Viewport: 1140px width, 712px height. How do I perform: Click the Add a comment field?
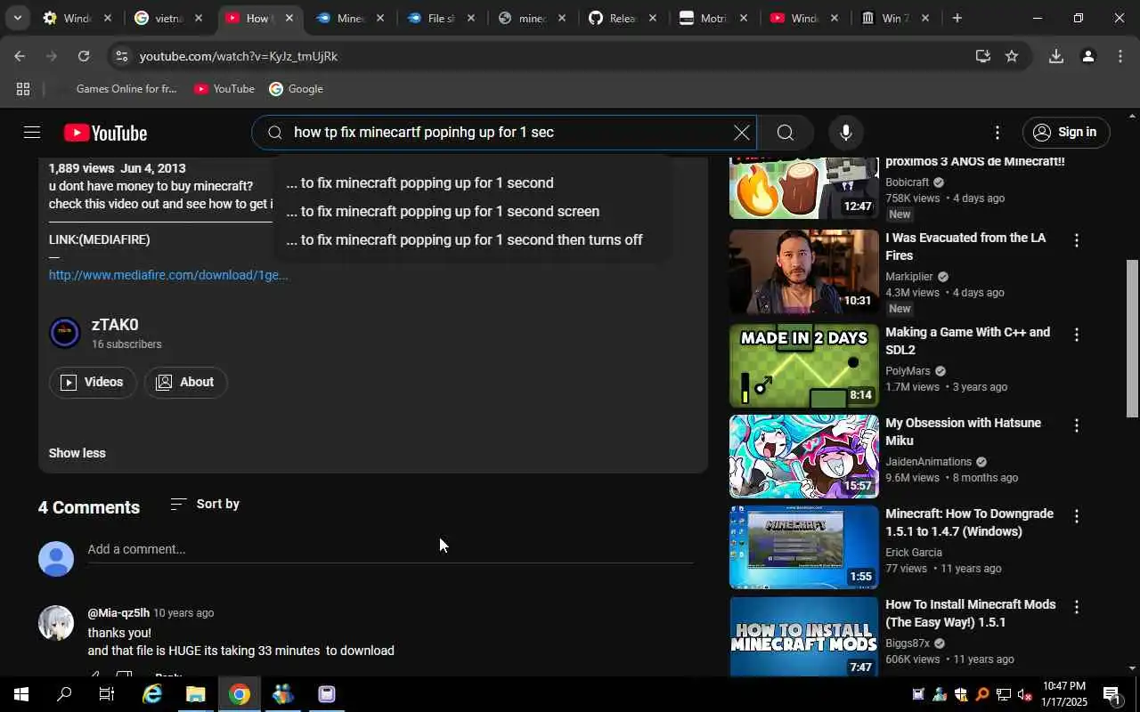click(390, 550)
